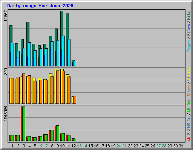The width and height of the screenshot is (193, 150).
Task: Click the yellow visits bar for day 10
Action: coord(61,86)
